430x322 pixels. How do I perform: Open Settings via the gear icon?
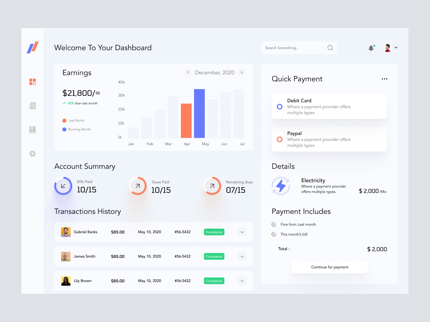(x=32, y=153)
